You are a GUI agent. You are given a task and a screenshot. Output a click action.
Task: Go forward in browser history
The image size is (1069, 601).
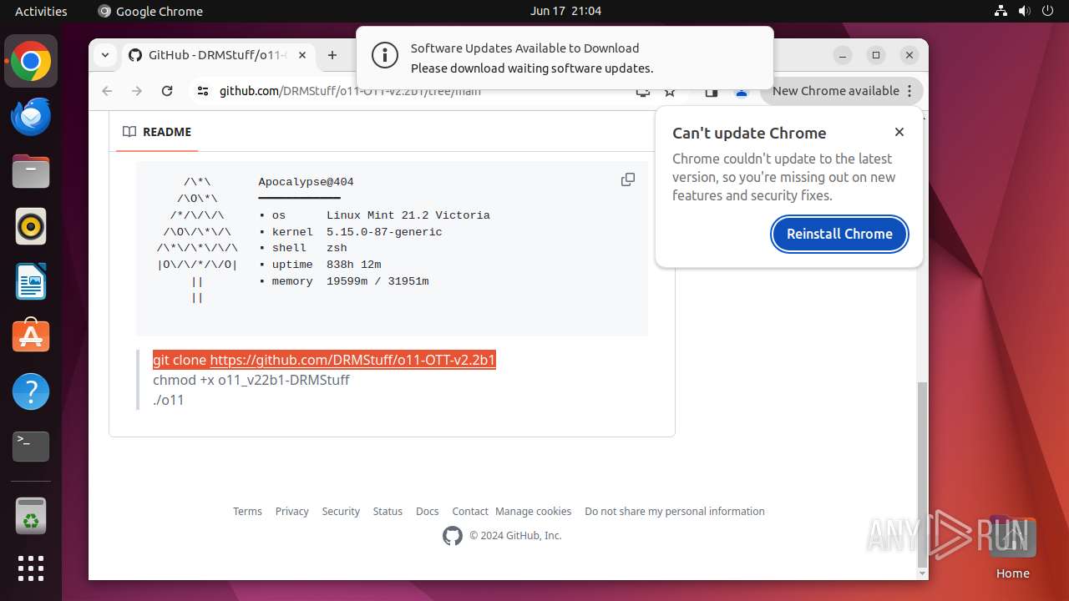(137, 91)
